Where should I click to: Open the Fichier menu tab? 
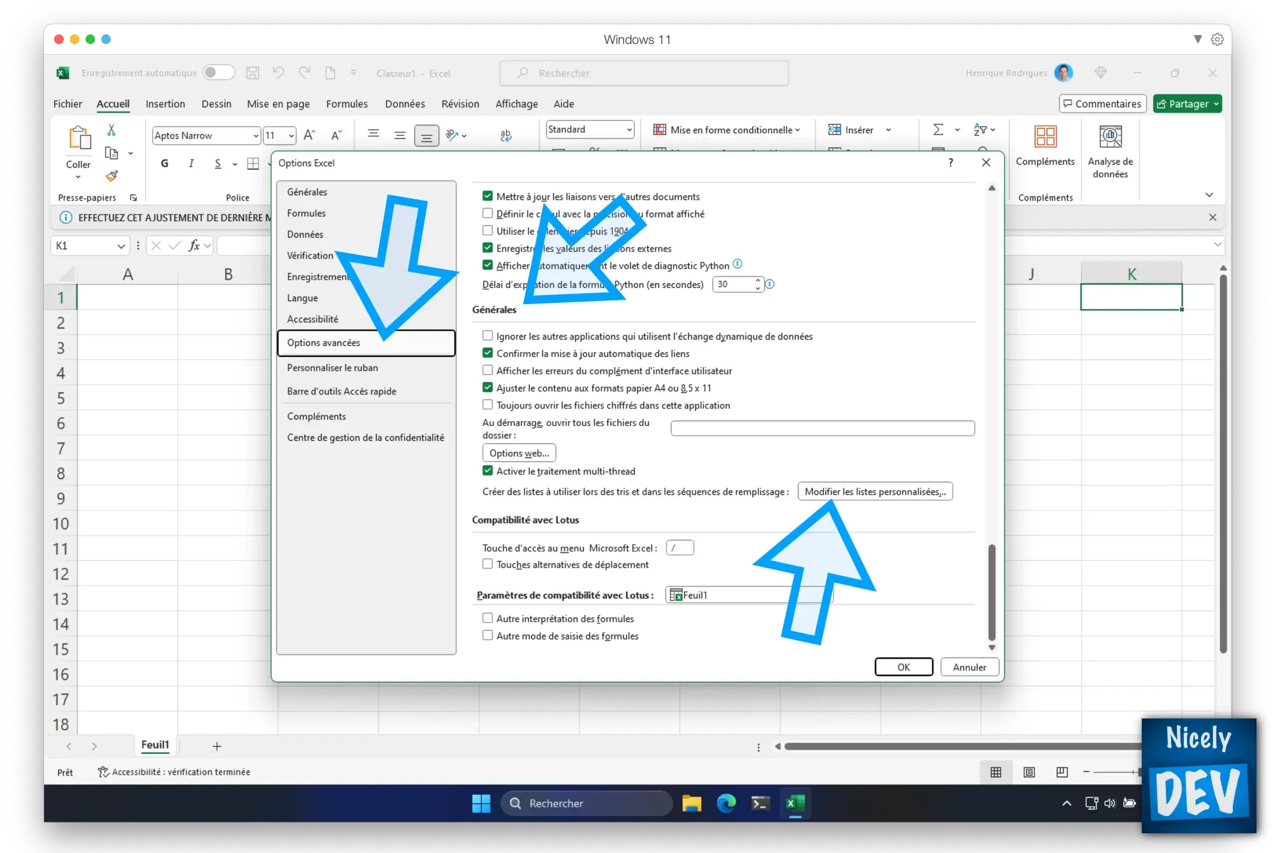click(x=68, y=104)
